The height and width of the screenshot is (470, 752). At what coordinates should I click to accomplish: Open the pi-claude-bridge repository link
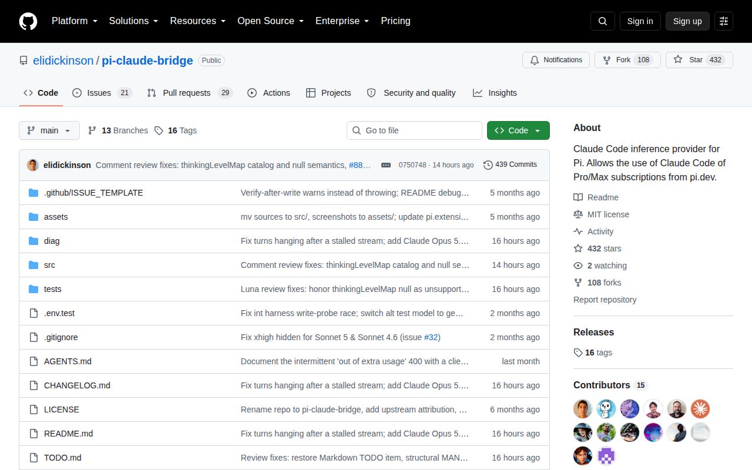click(x=147, y=61)
